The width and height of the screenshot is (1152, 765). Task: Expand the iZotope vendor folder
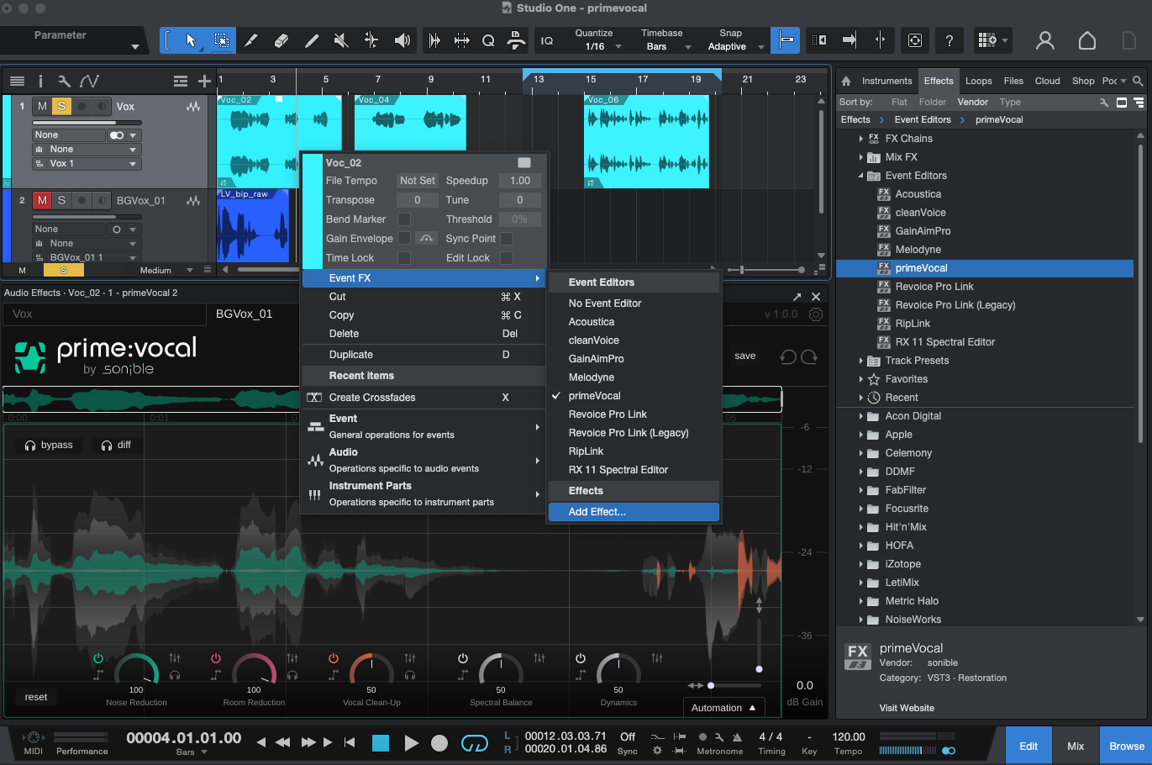(x=861, y=564)
